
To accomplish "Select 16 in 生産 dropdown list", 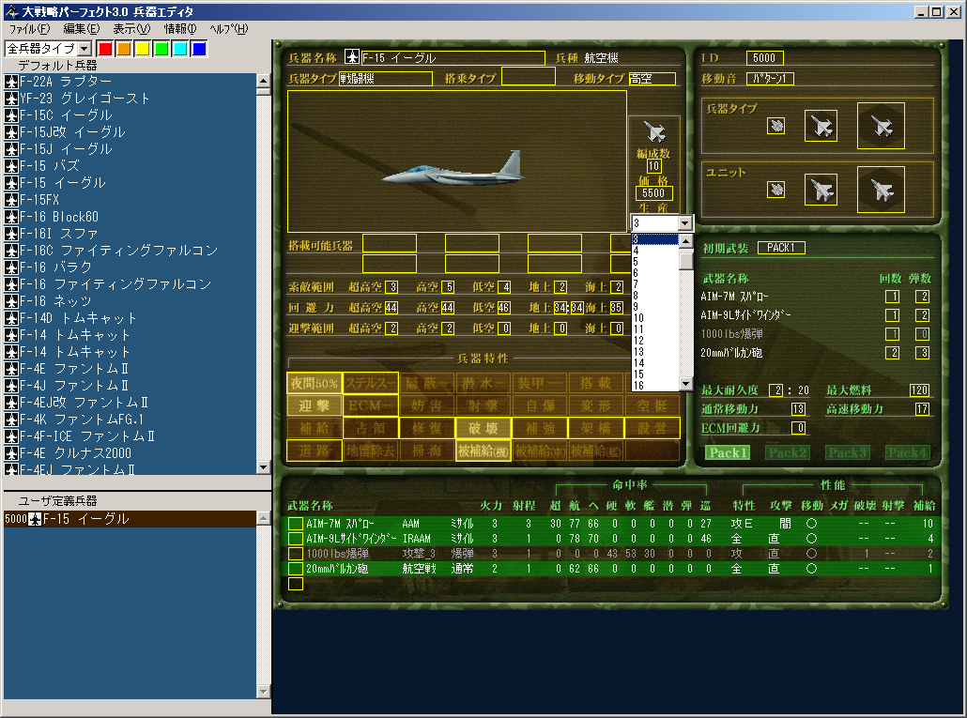I will (x=654, y=385).
